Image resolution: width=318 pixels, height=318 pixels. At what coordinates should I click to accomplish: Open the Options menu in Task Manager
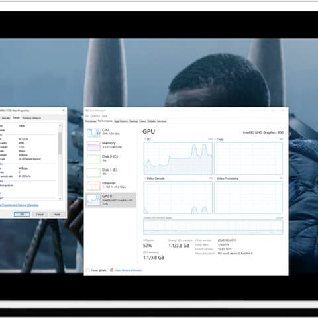tap(95, 116)
